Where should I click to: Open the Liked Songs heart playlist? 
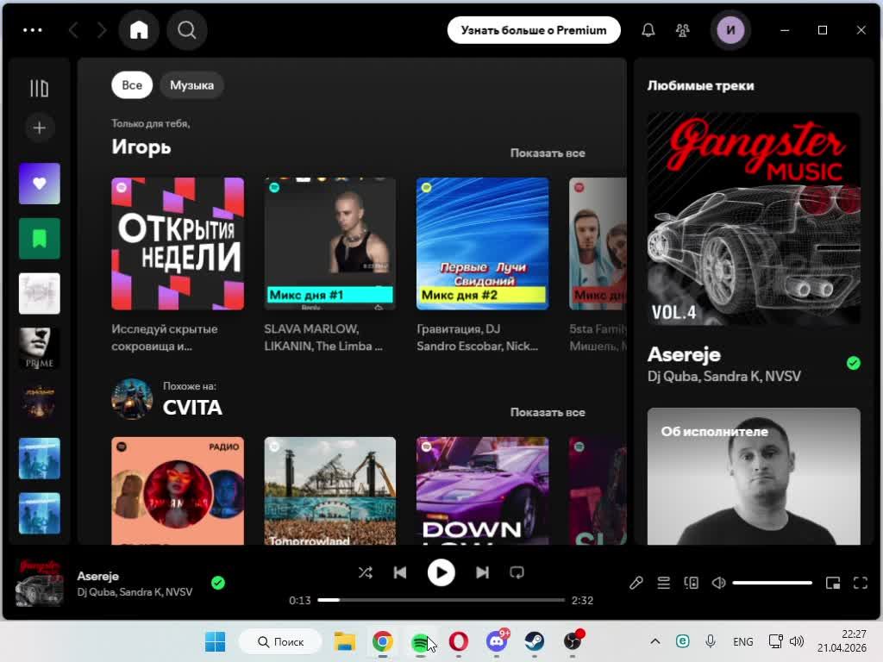(39, 184)
